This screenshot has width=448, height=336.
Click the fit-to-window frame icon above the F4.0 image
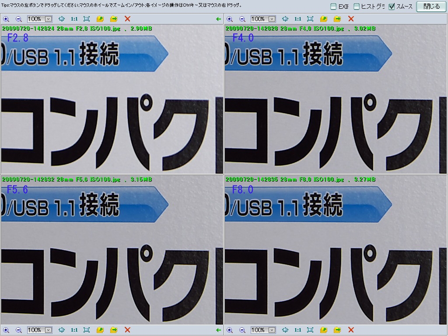pos(310,19)
